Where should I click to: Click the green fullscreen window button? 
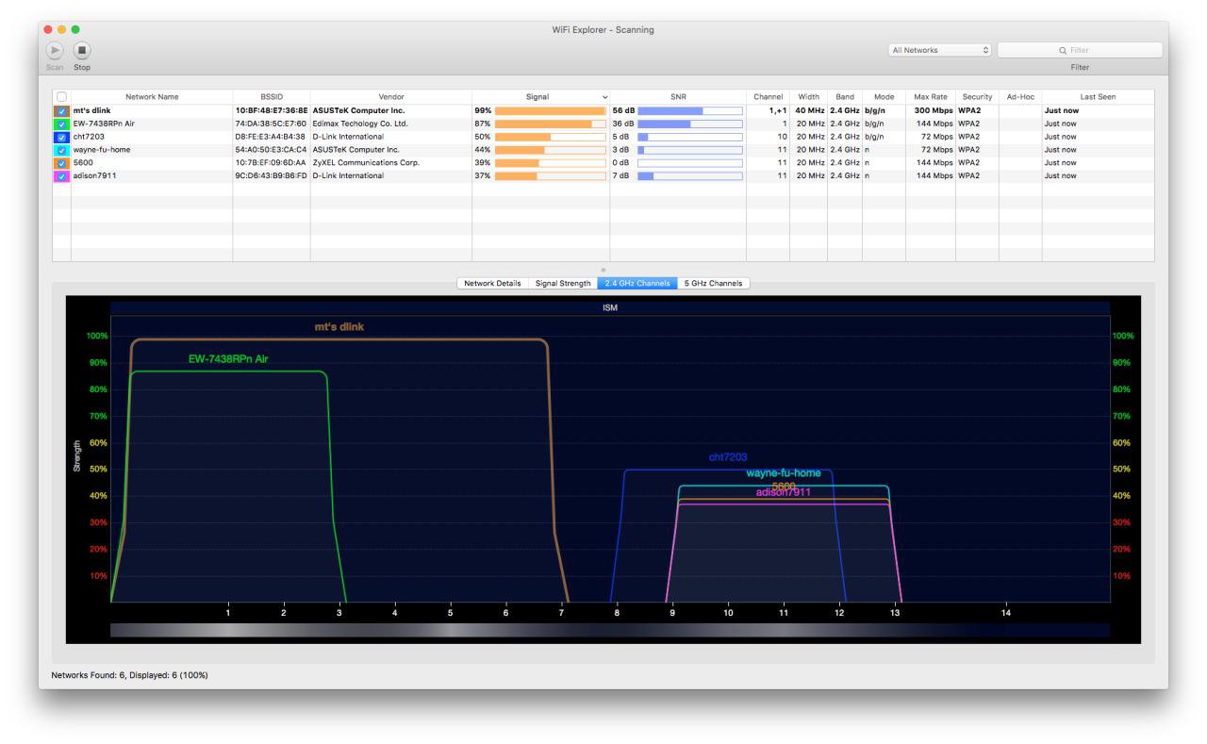point(75,30)
